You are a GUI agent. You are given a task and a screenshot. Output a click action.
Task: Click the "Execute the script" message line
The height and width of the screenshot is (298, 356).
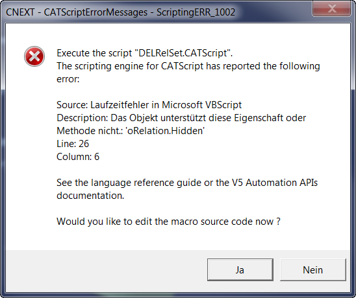click(x=145, y=53)
